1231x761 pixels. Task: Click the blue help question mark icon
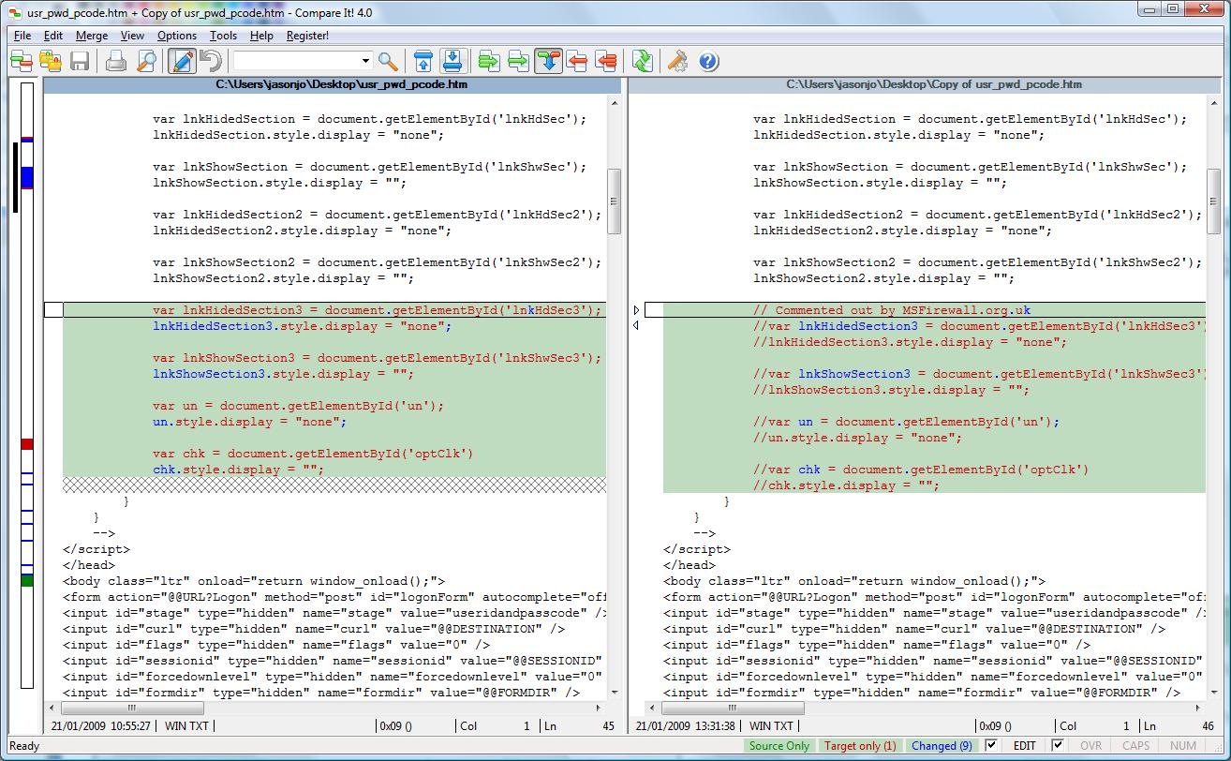pos(708,62)
